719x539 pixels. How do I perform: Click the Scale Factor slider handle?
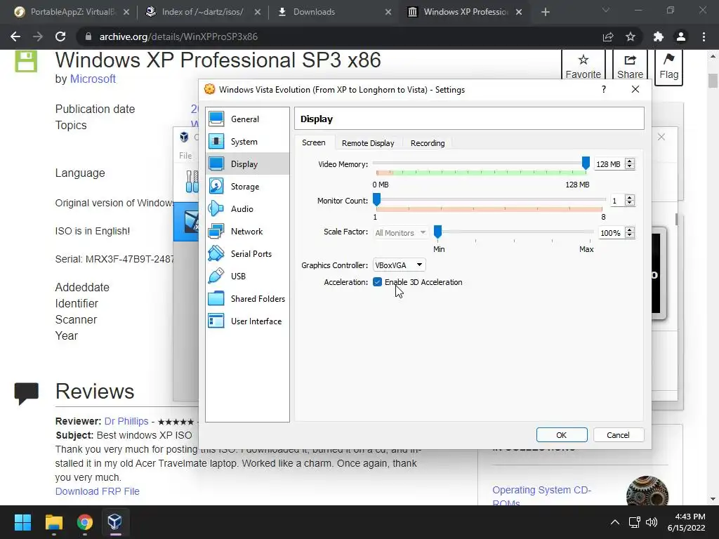point(438,232)
